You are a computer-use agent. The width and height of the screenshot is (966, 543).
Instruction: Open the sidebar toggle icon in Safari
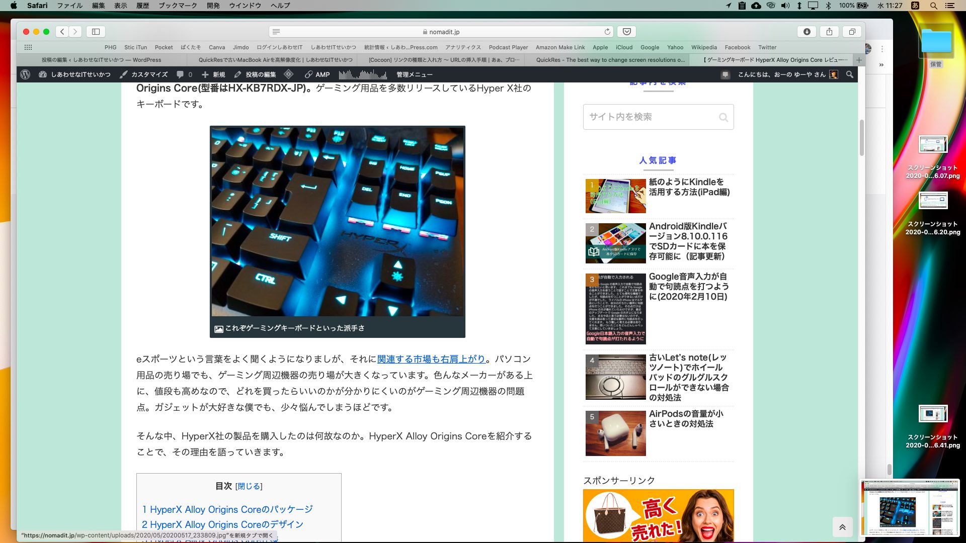96,31
